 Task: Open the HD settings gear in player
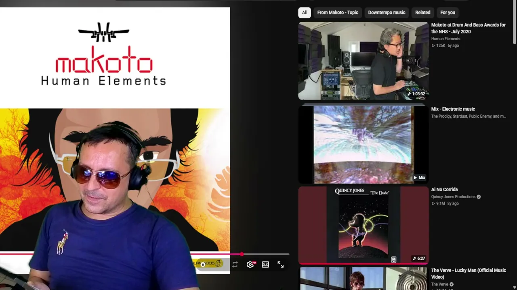pos(250,265)
